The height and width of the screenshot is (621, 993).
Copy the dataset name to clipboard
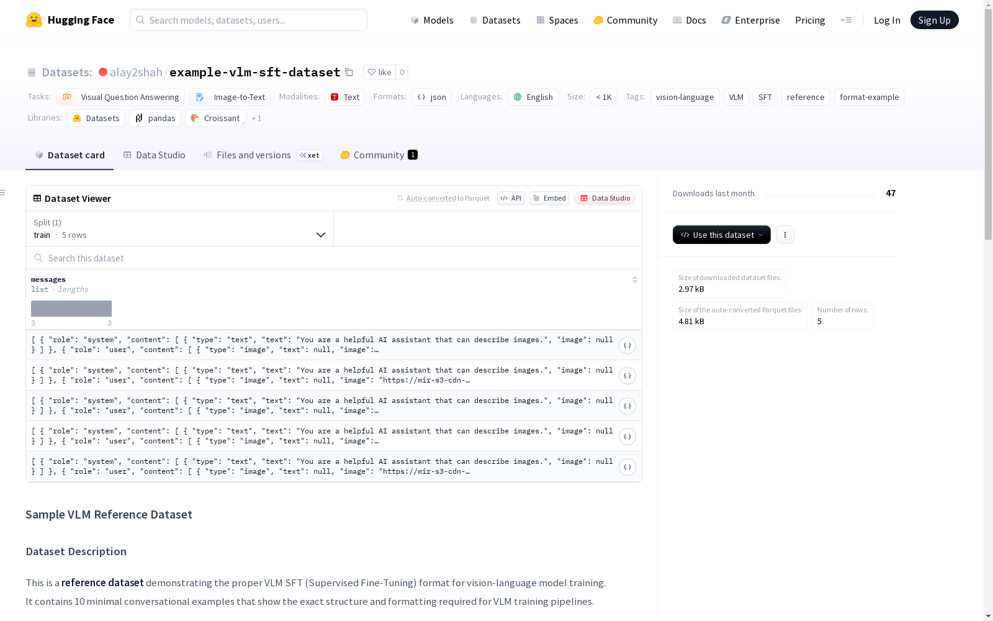coord(349,73)
